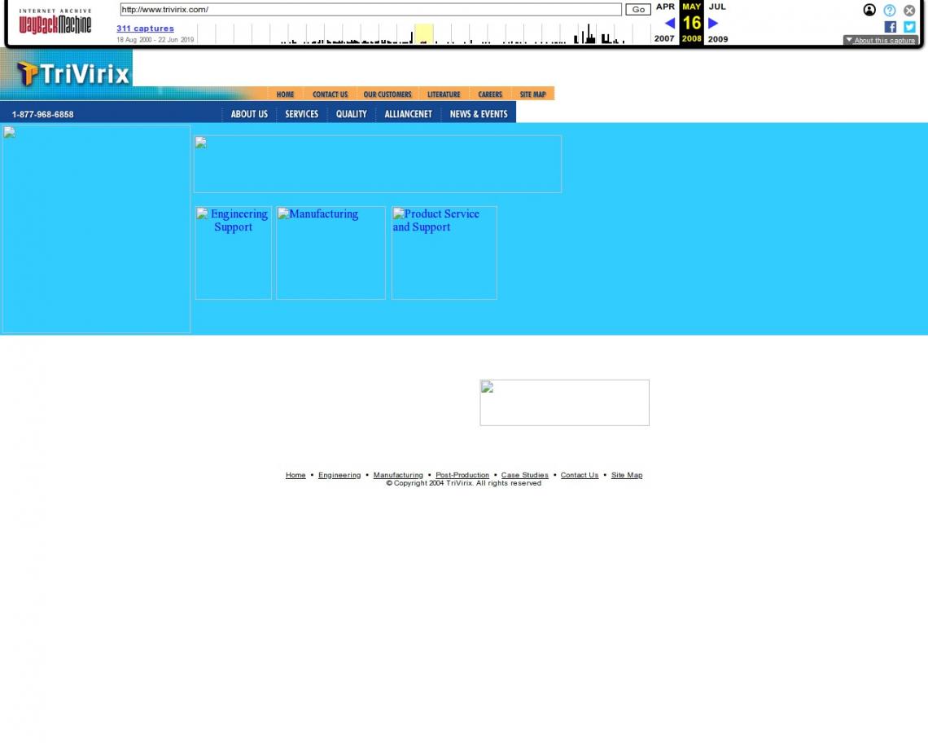The width and height of the screenshot is (928, 743).
Task: Click the Wayback Machine logo
Action: point(55,21)
